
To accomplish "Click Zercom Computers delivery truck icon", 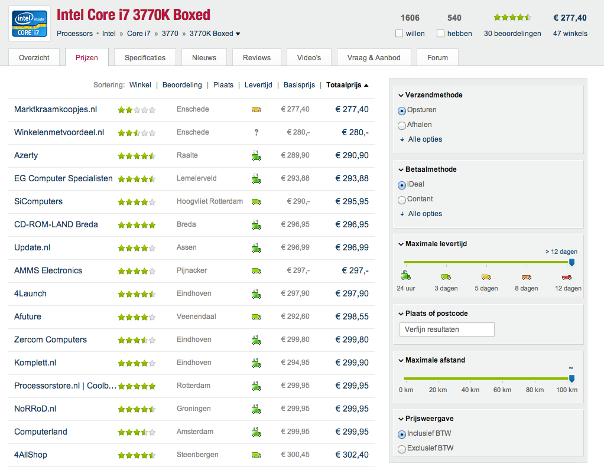I will tap(256, 340).
